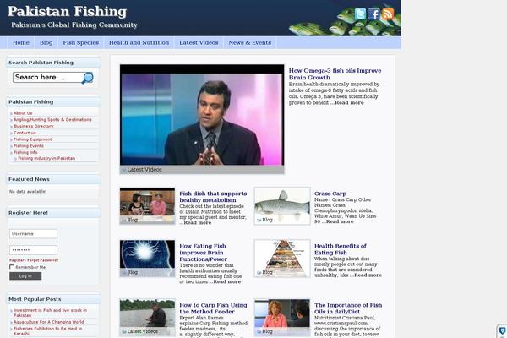
Task: Open the Twitter icon in header
Action: pos(360,14)
